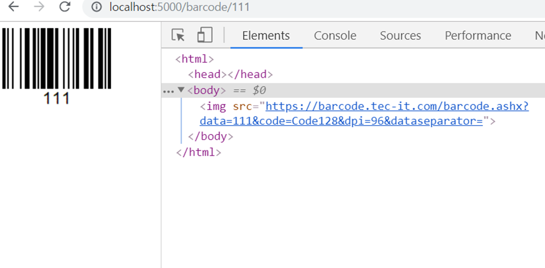Select the img tag name

point(216,107)
